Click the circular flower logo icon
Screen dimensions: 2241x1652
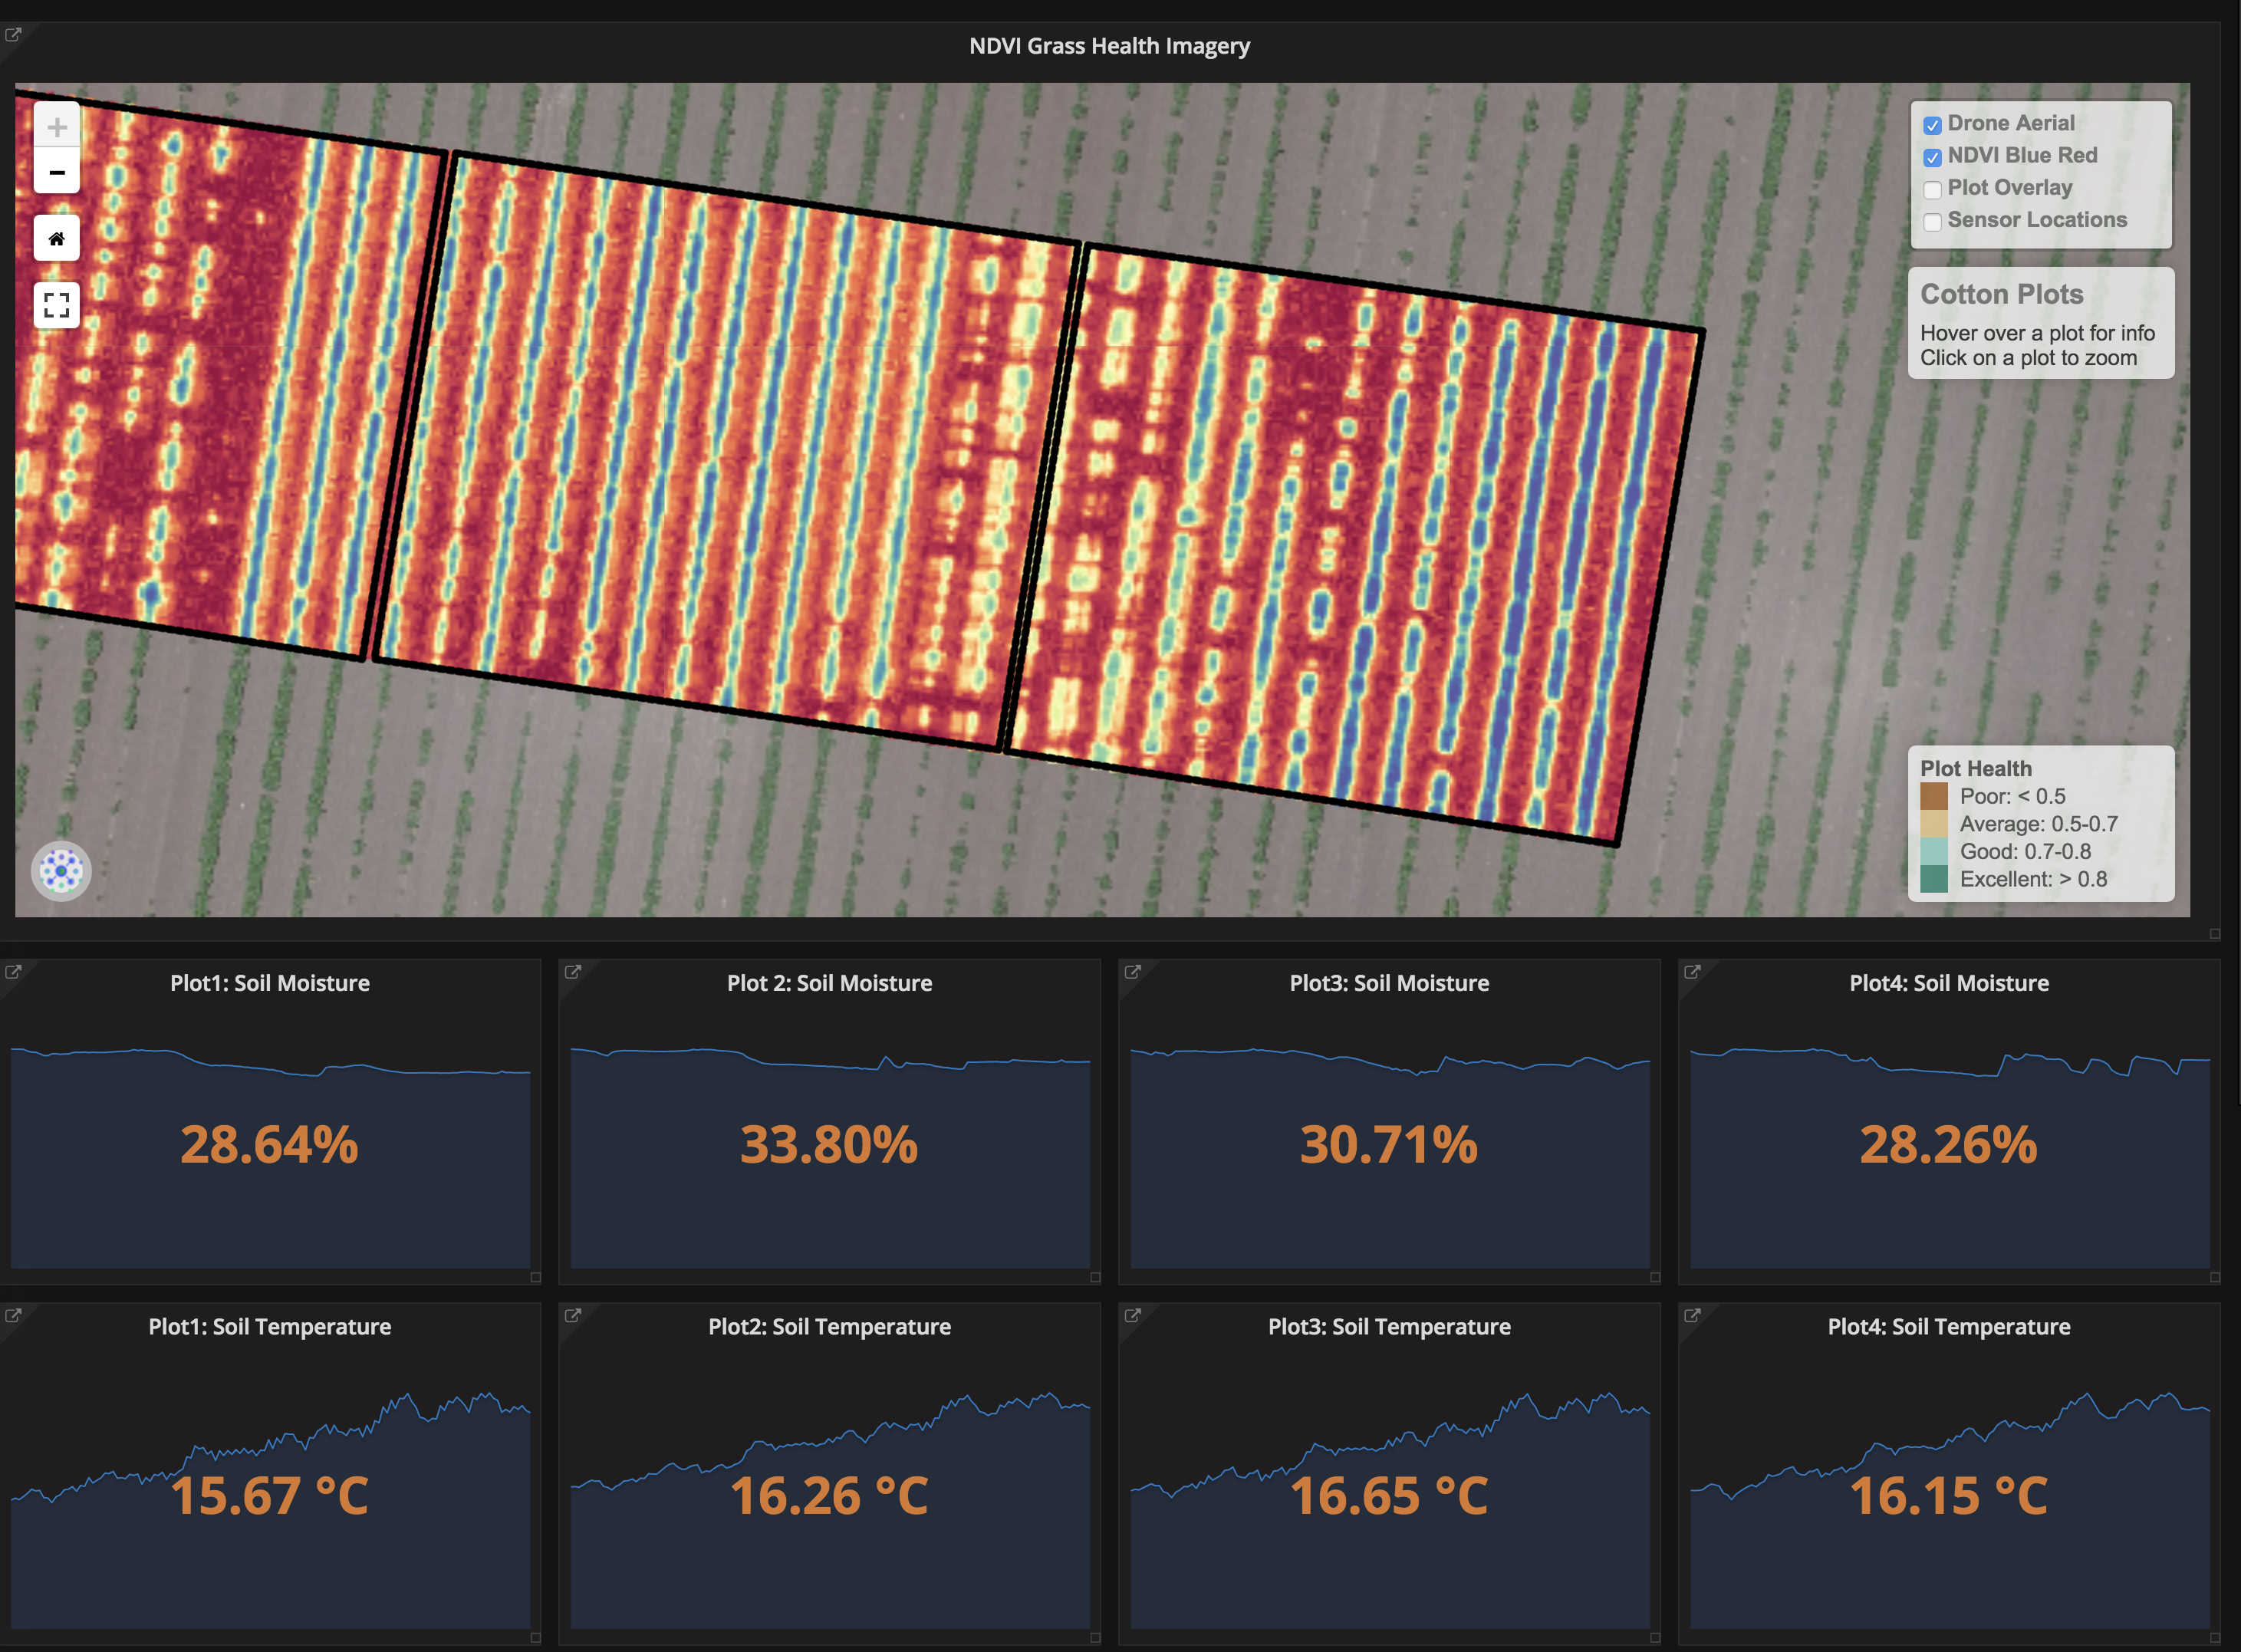61,871
